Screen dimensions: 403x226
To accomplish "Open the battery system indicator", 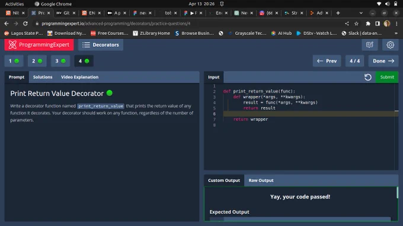I will (x=395, y=4).
